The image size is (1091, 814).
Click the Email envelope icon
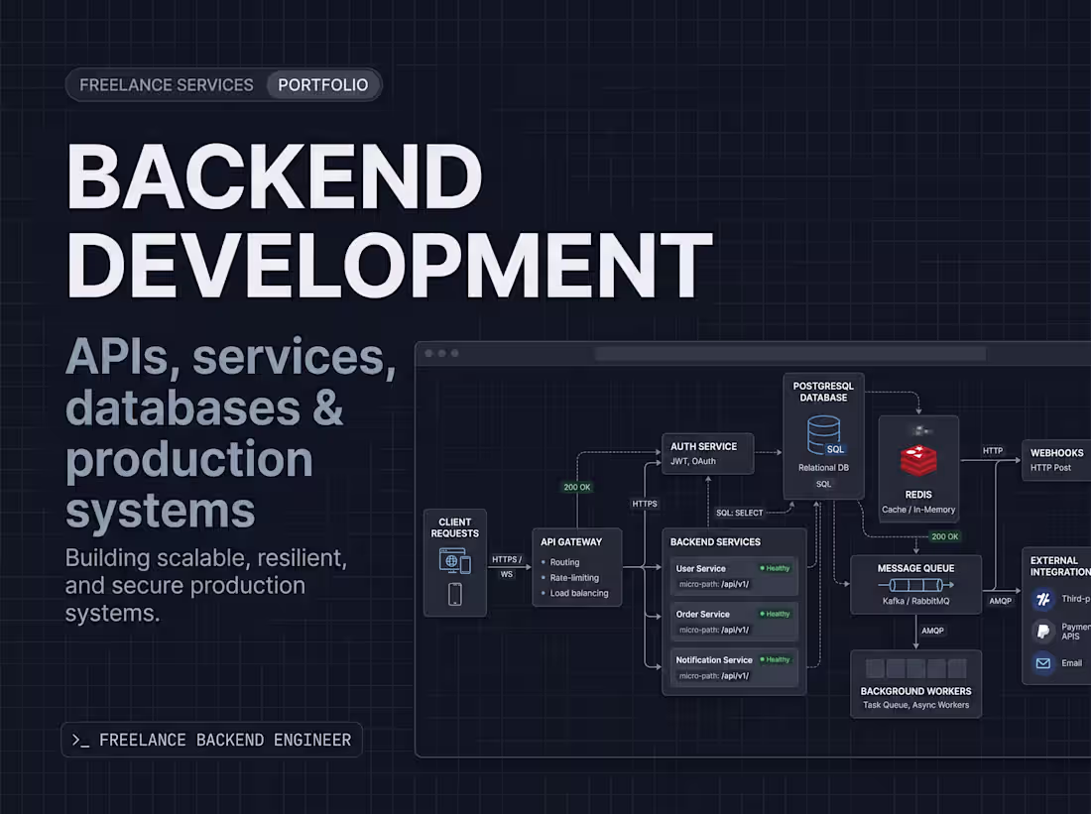tap(1043, 663)
